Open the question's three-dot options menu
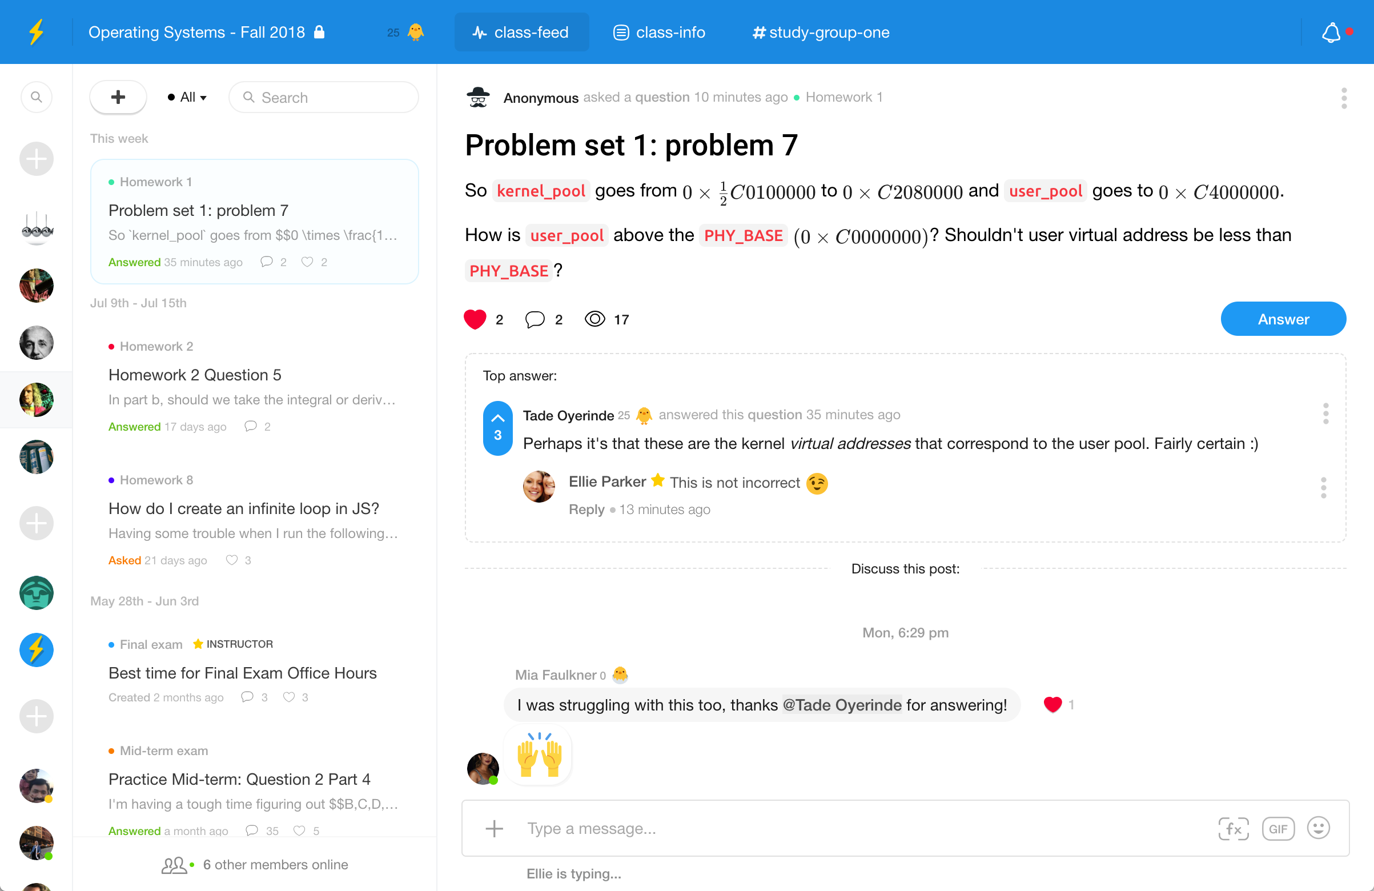The height and width of the screenshot is (891, 1374). tap(1343, 98)
